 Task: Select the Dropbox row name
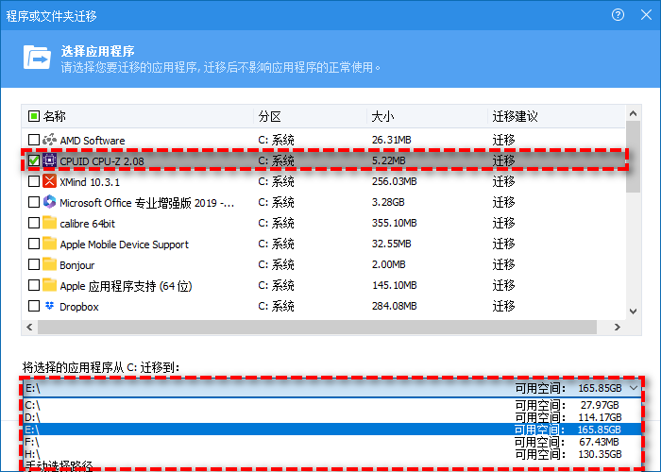(x=79, y=307)
